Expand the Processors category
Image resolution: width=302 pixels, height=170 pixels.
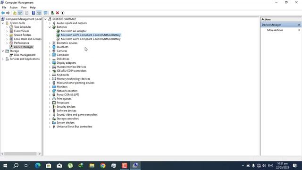click(x=50, y=103)
